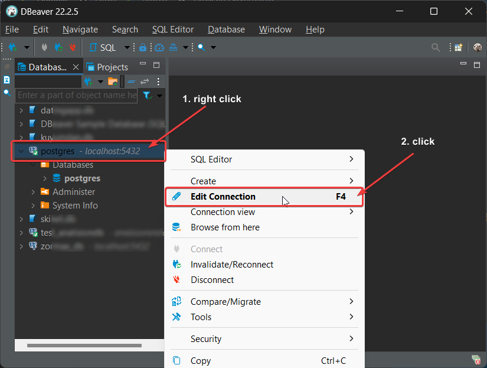487x368 pixels.
Task: Expand the System Info folder
Action: point(33,206)
